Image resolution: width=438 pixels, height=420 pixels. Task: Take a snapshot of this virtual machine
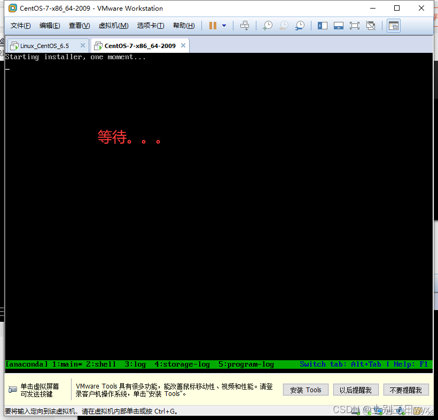pyautogui.click(x=268, y=26)
